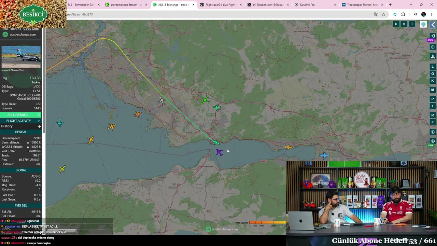Click the H map toggle button
The image size is (437, 246).
click(404, 24)
